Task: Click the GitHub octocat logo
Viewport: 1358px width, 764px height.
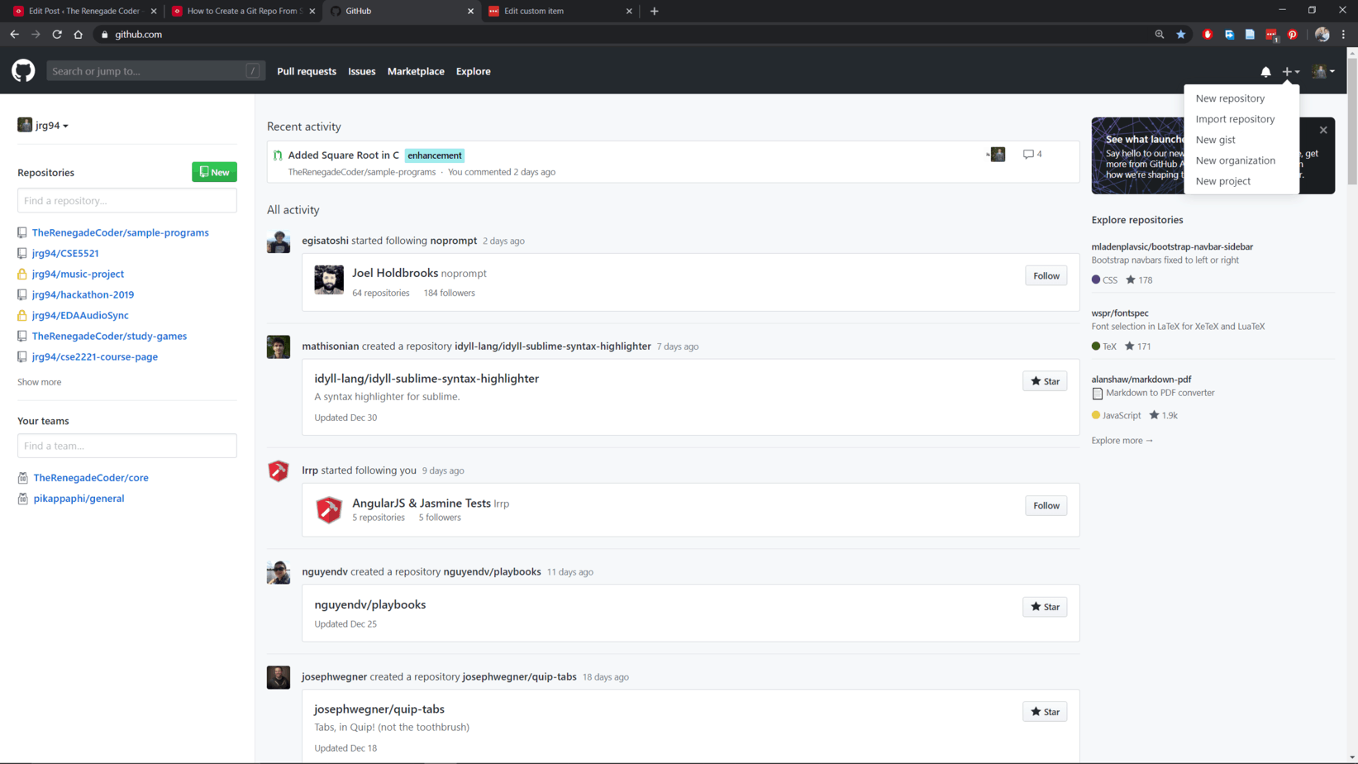Action: pos(22,71)
